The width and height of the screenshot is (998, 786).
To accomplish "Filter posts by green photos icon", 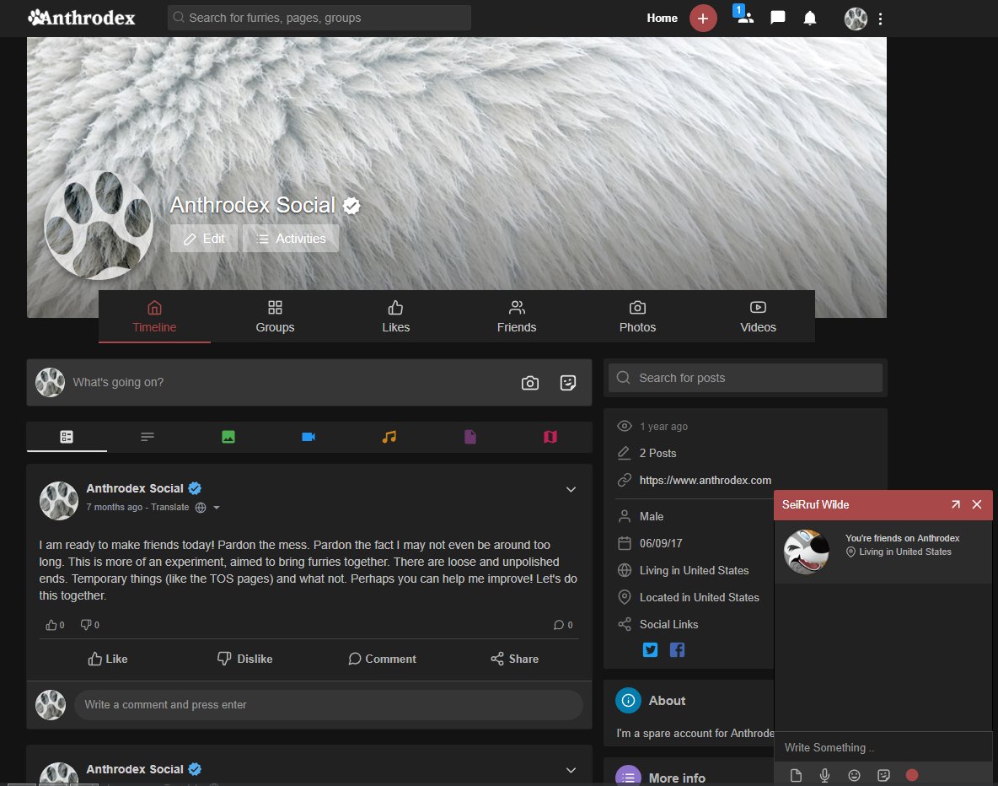I will [228, 436].
